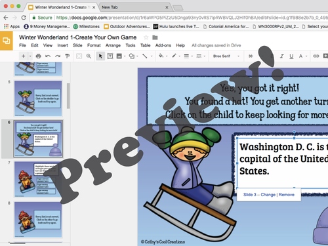Screen dimensions: 328x246
Task: Open the Apps bookmark shortcut
Action: click(x=12, y=26)
